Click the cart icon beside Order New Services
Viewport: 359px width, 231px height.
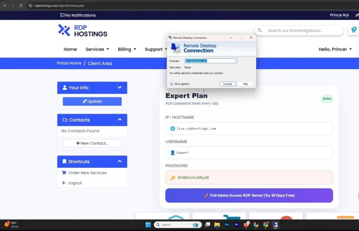click(64, 173)
